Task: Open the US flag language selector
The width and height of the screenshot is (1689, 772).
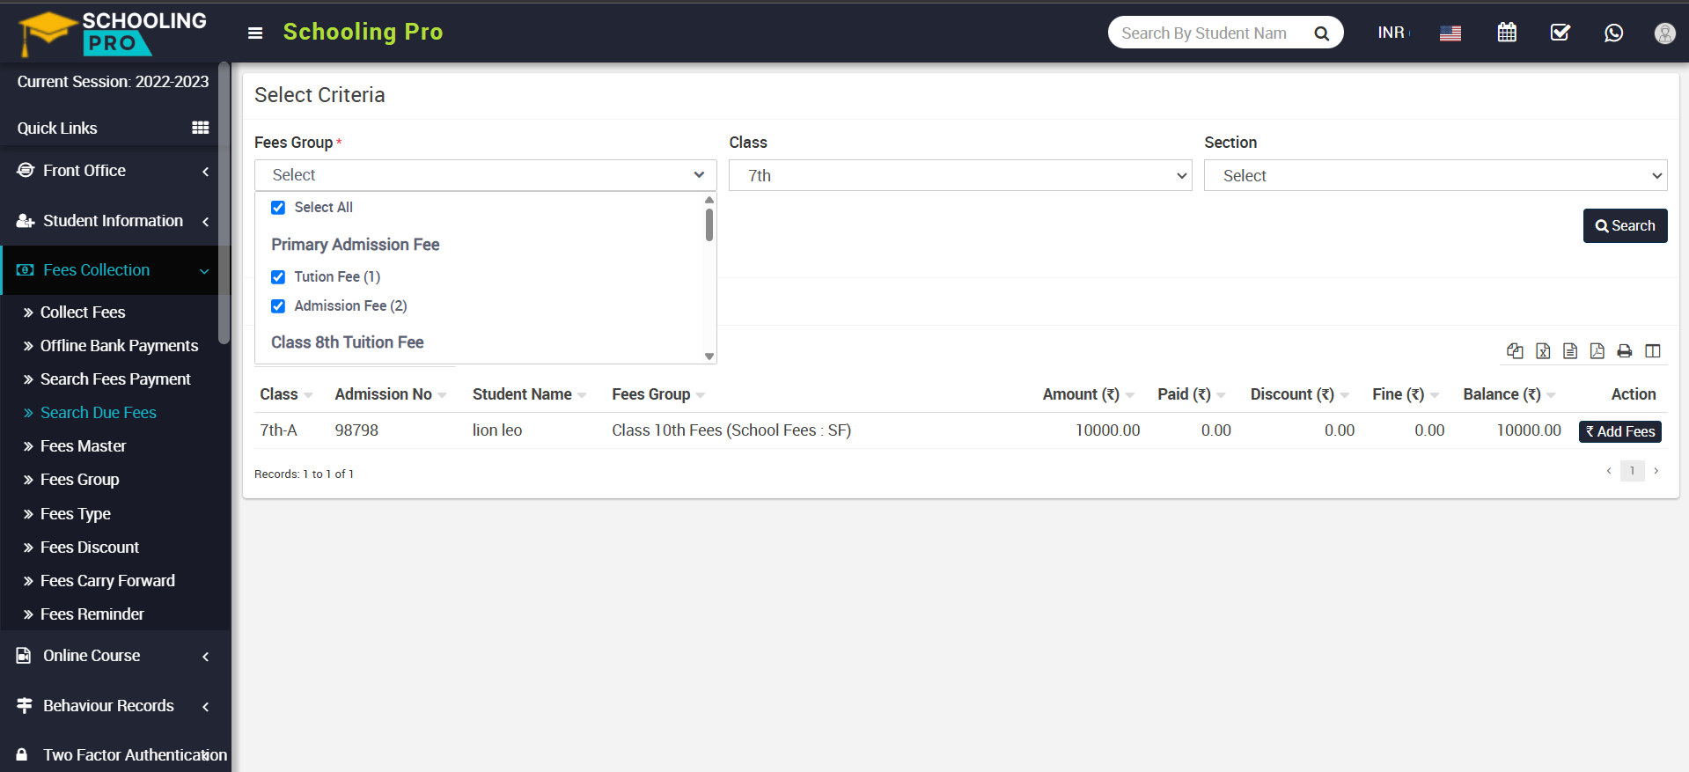Action: (1450, 33)
